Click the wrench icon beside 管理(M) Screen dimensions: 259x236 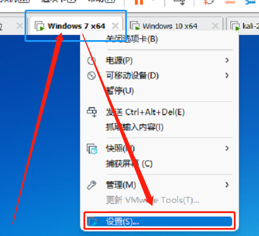[x=92, y=185]
